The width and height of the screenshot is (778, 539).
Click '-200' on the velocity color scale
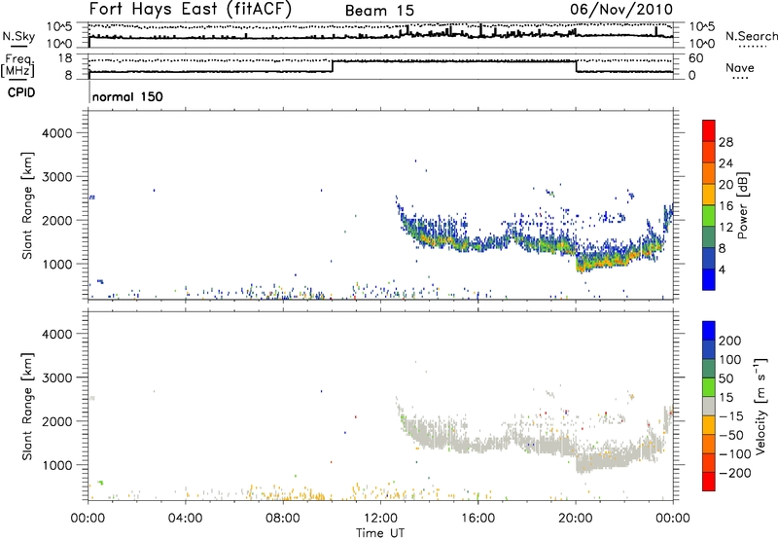click(x=734, y=473)
